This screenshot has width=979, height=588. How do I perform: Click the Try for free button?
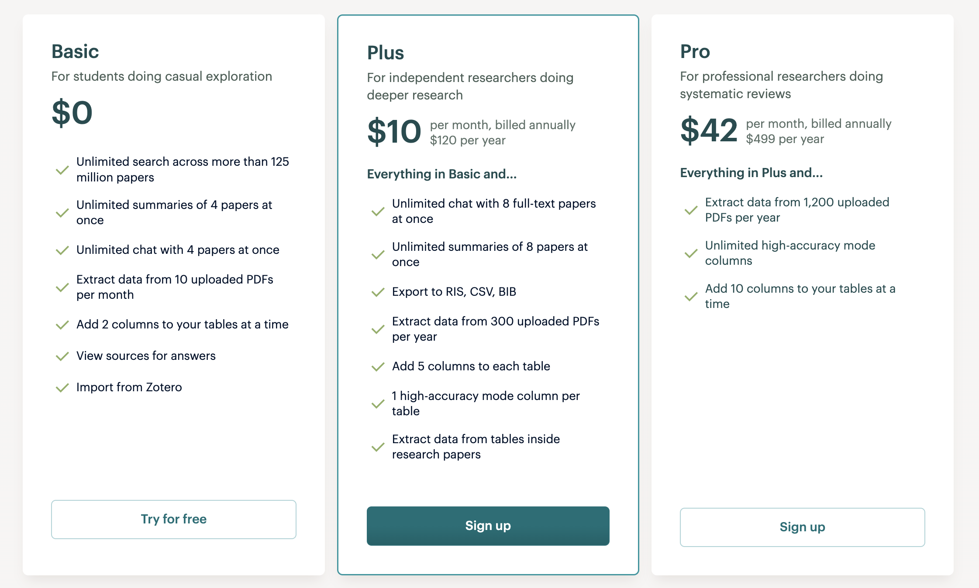click(174, 519)
